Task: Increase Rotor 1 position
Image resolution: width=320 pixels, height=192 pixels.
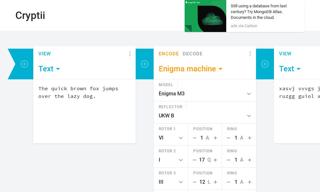Action: pyautogui.click(x=215, y=138)
